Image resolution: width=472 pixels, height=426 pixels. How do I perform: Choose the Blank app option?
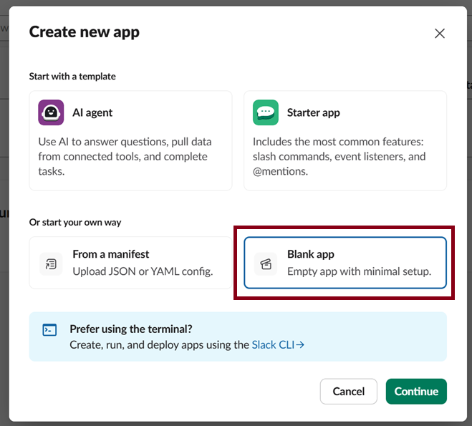click(345, 263)
